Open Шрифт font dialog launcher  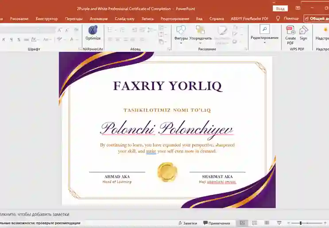pos(80,49)
